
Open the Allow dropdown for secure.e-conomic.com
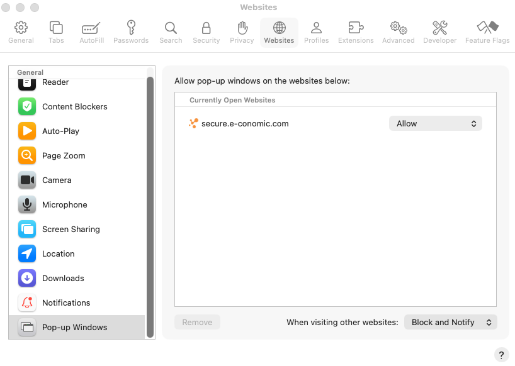435,124
